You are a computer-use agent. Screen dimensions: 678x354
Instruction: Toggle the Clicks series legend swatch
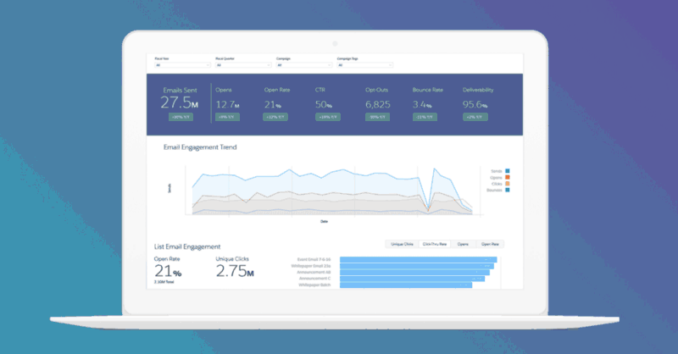click(x=508, y=184)
